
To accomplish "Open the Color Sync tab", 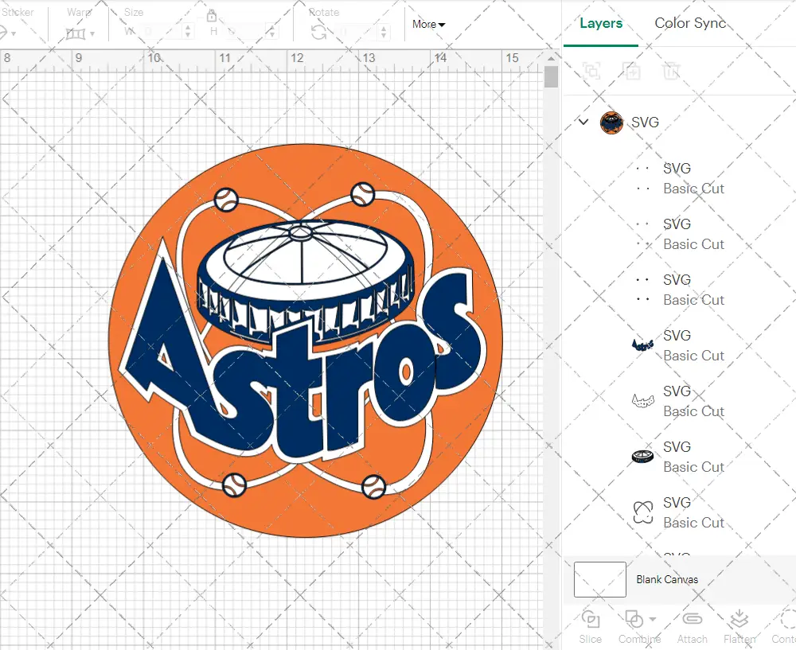I will click(x=690, y=23).
